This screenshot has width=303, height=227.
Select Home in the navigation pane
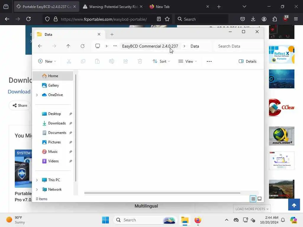click(x=53, y=76)
